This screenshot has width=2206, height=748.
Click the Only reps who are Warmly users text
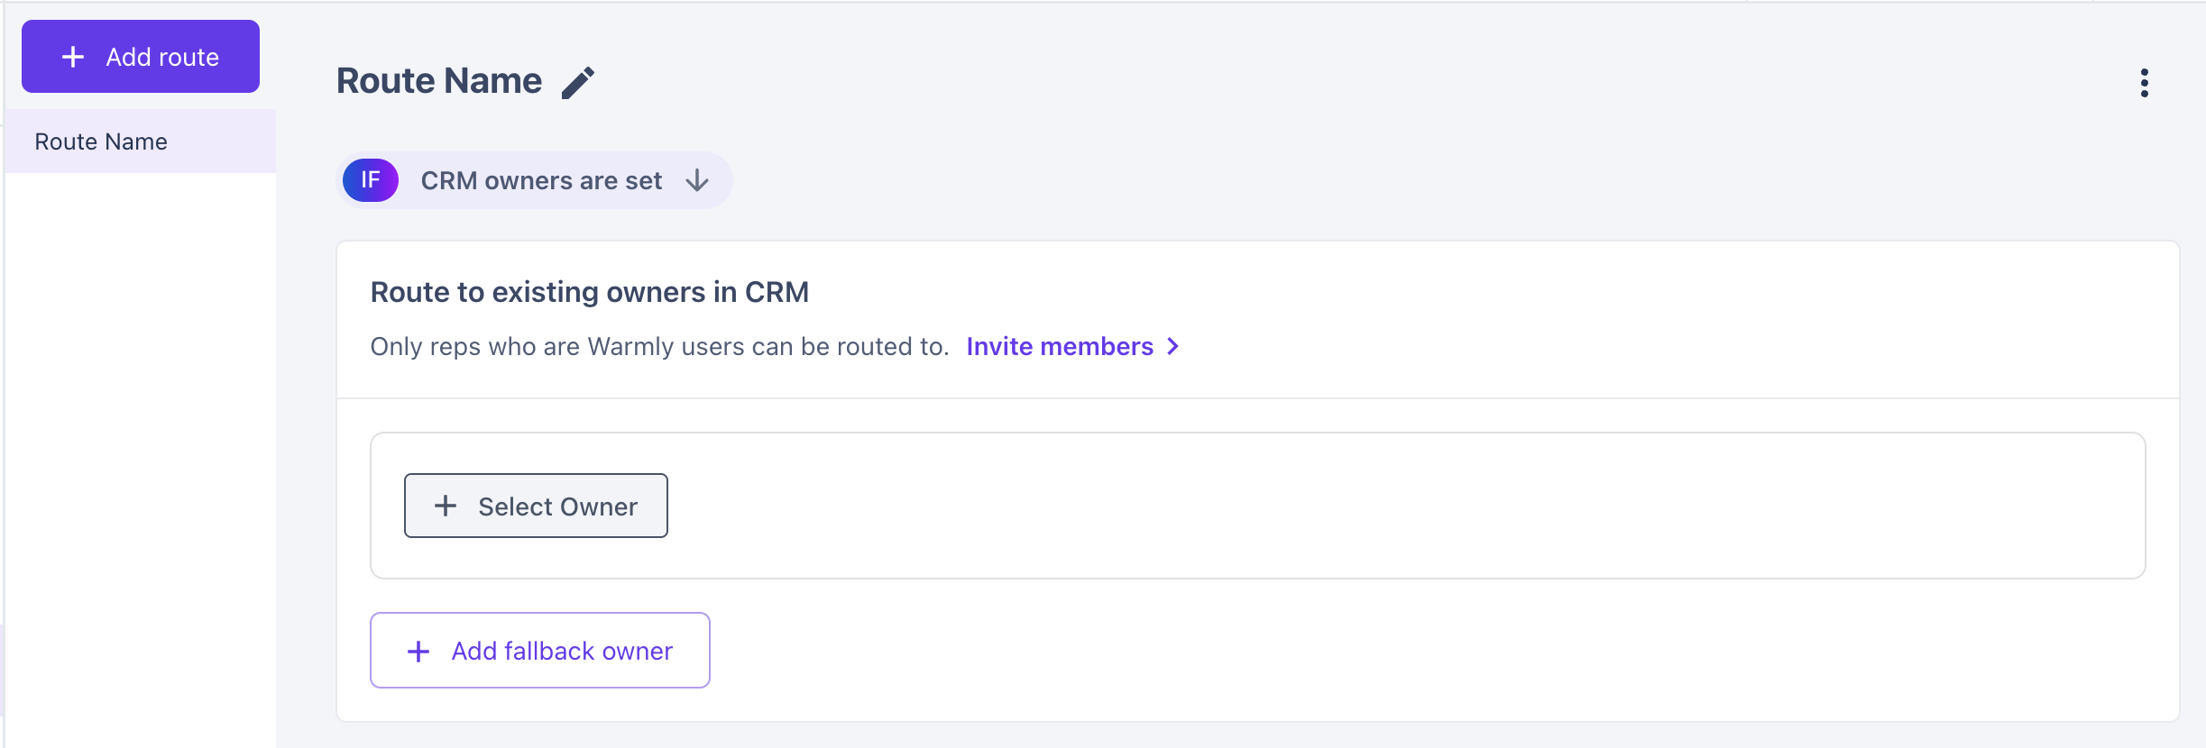click(x=659, y=346)
